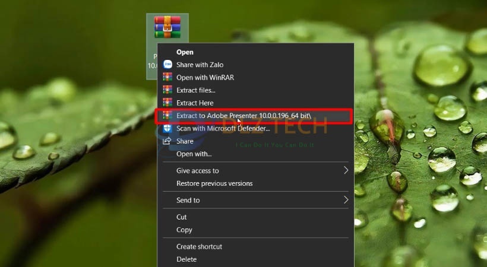Choose Delete from the context menu
This screenshot has height=267, width=487.
click(x=186, y=259)
